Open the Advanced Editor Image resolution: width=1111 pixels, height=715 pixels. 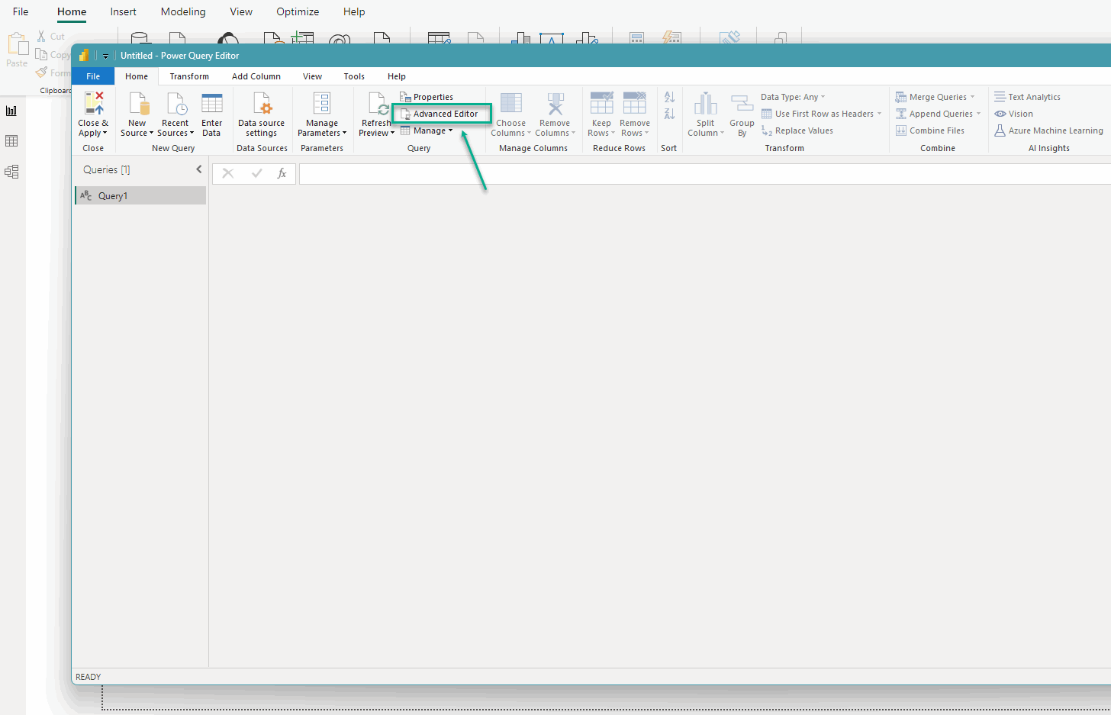pyautogui.click(x=441, y=113)
